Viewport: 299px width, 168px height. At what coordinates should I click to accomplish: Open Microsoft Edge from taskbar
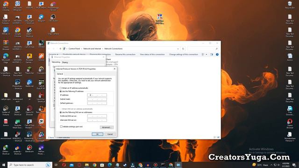pos(110,165)
